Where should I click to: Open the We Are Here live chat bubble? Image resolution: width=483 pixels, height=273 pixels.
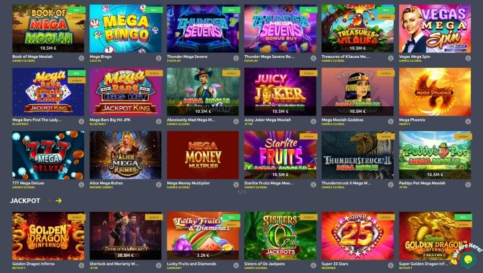468,258
